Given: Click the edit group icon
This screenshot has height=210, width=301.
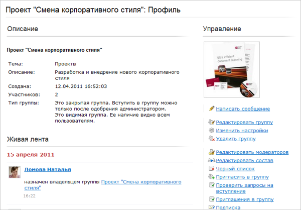Looking at the screenshot, I should 211,122.
